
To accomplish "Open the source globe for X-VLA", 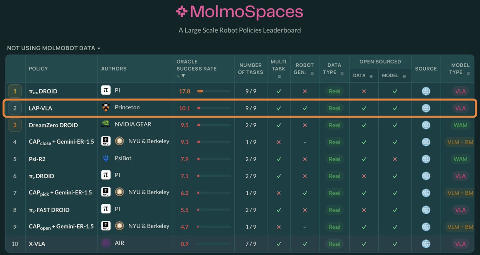I will pyautogui.click(x=426, y=244).
